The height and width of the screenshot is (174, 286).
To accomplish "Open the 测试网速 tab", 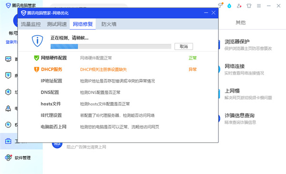I will [x=57, y=24].
